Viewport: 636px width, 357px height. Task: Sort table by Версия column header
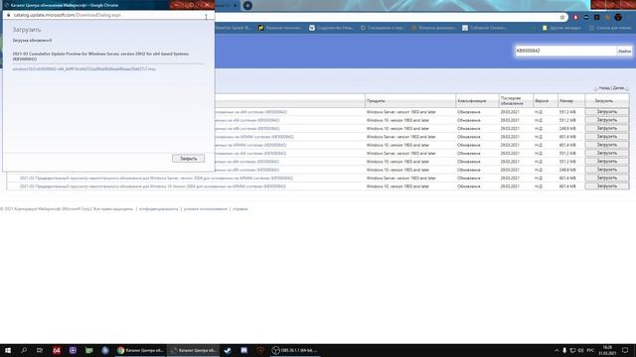pos(542,101)
